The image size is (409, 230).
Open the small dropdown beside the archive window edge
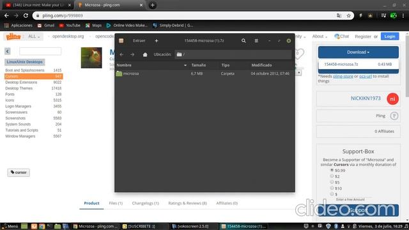(x=299, y=73)
